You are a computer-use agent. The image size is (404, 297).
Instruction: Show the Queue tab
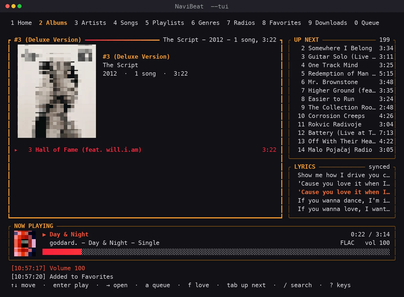point(367,23)
